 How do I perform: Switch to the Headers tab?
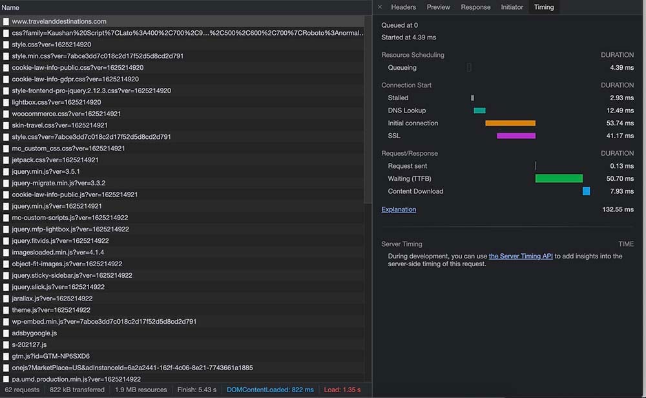403,7
